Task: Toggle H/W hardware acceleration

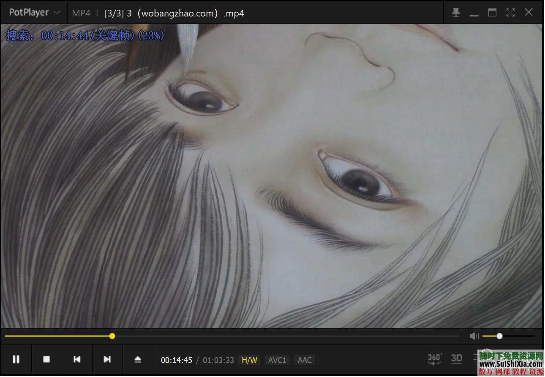Action: 249,360
